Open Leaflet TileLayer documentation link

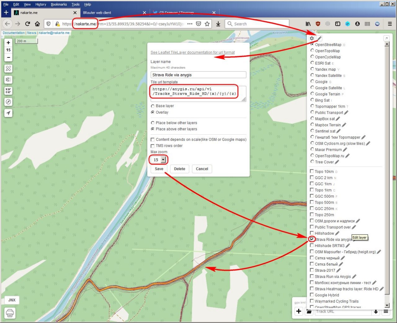(193, 52)
